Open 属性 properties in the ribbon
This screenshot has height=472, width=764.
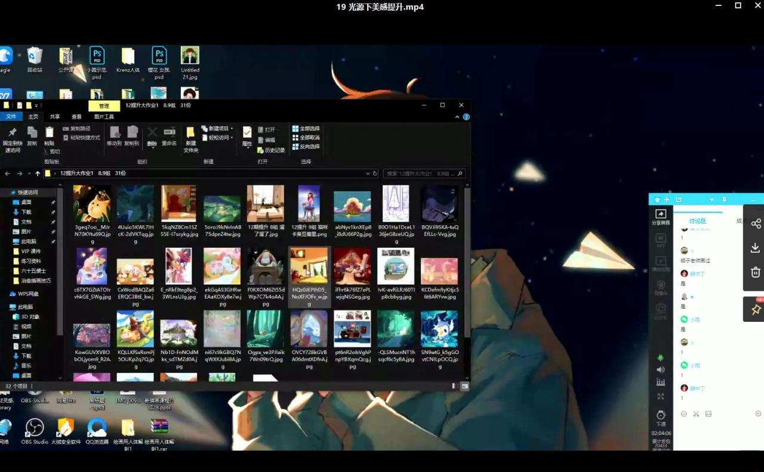click(247, 132)
